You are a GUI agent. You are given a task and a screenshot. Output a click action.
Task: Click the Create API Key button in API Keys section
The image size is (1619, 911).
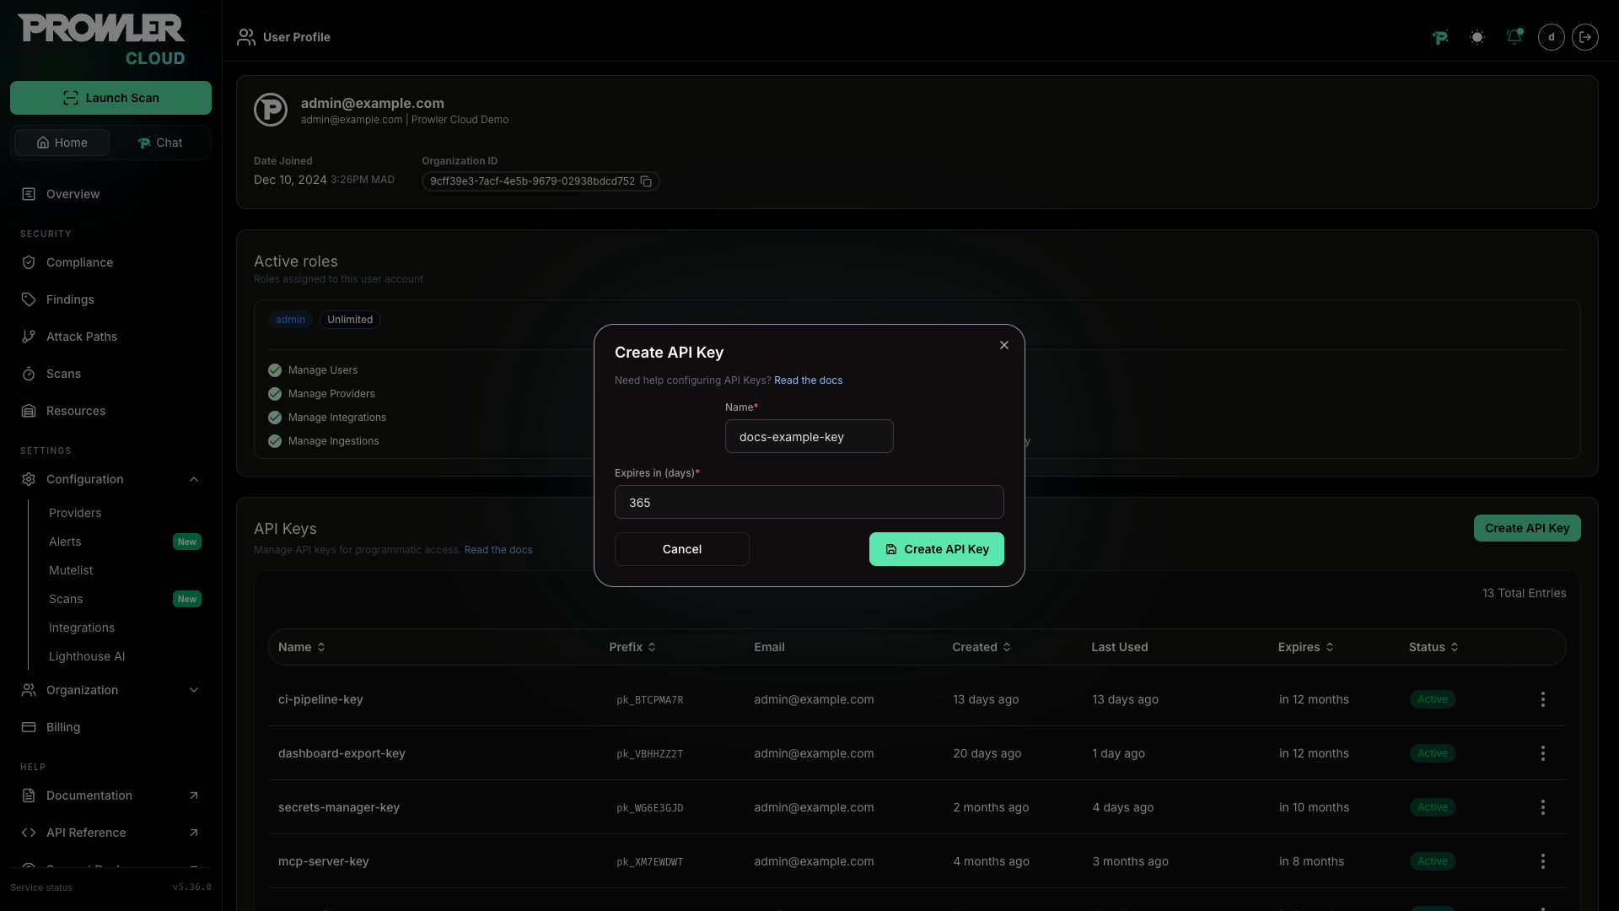pyautogui.click(x=1527, y=528)
